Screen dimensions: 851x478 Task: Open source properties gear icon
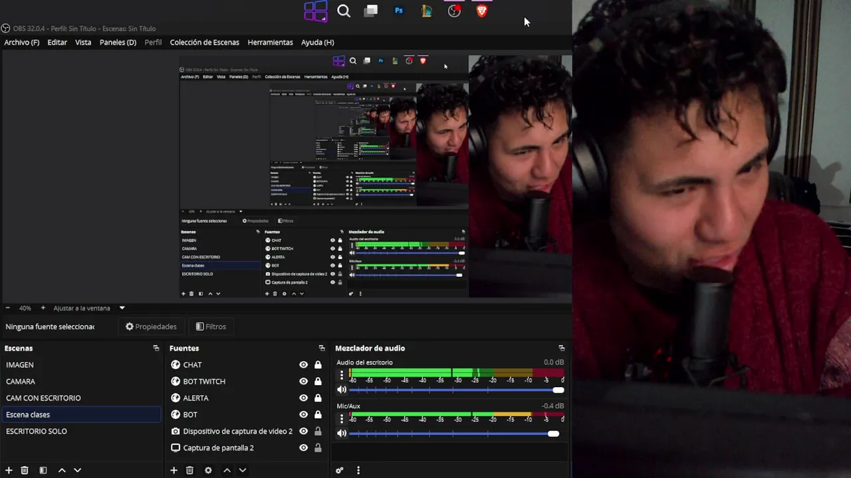point(208,470)
